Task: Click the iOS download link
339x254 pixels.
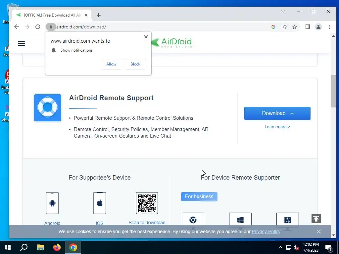Action: (100, 223)
